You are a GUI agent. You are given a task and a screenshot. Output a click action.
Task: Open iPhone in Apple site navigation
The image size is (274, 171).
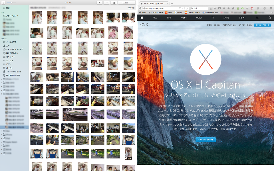coord(183,18)
